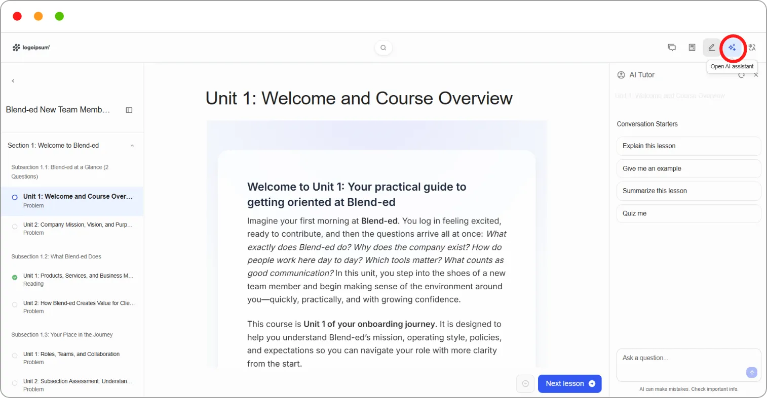The width and height of the screenshot is (767, 398).
Task: Click the logoipsum logo
Action: click(31, 48)
